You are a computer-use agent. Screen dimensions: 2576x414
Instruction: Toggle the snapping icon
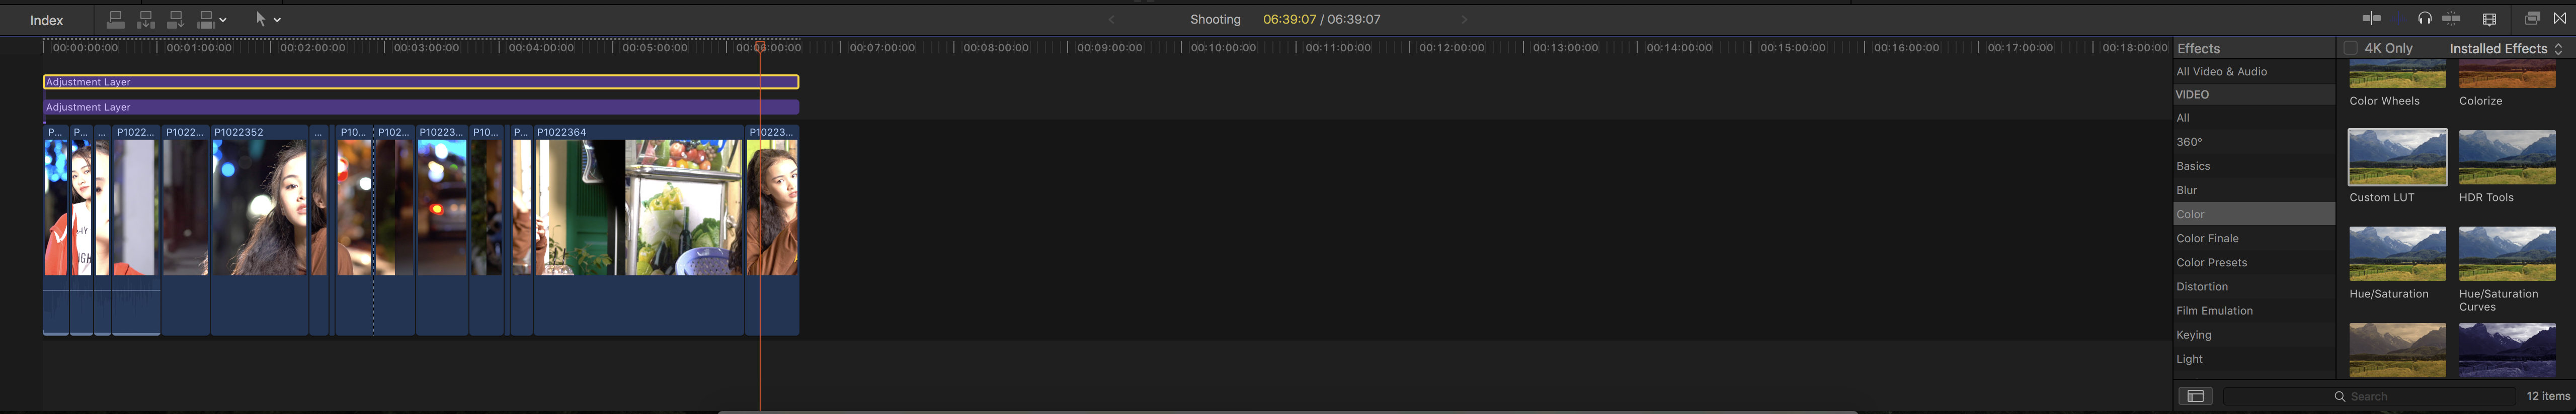click(2451, 18)
